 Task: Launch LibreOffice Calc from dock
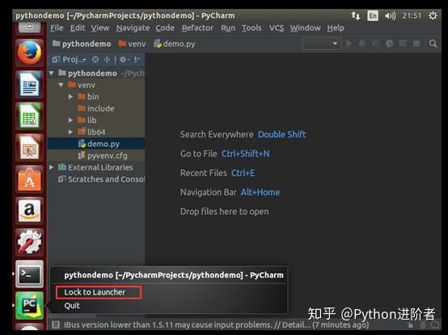[x=29, y=116]
